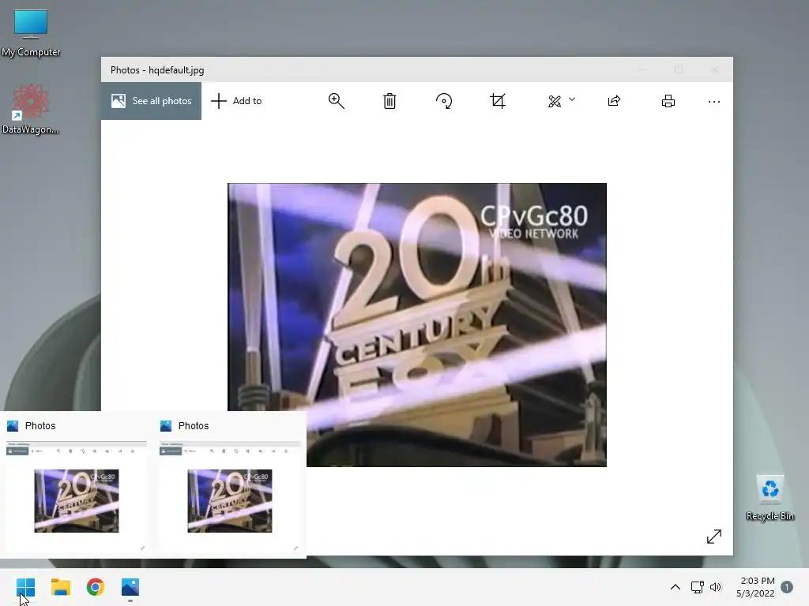This screenshot has width=809, height=606.
Task: Rotate the image with rotate icon
Action: click(x=444, y=101)
